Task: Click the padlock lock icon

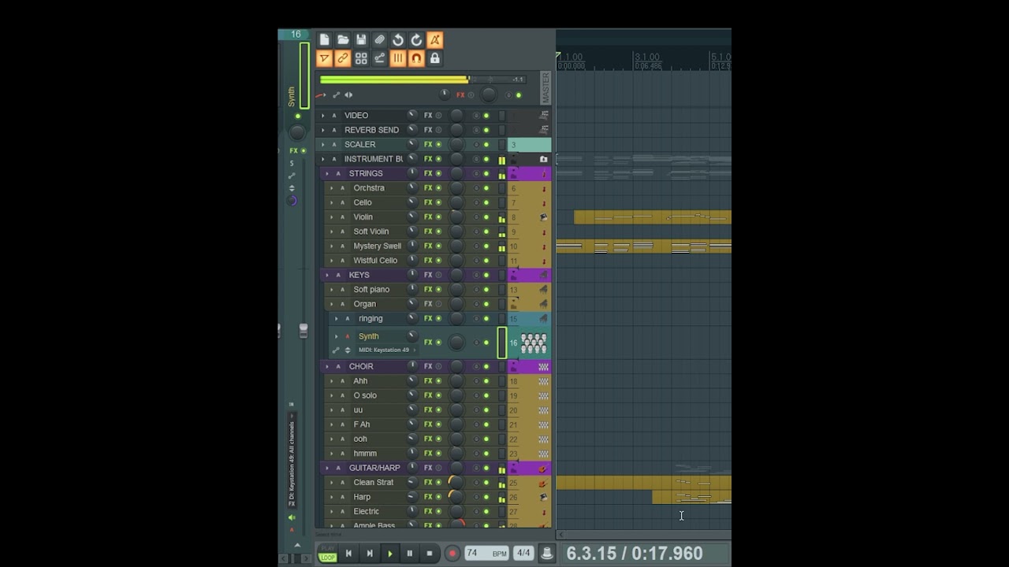Action: (x=434, y=58)
